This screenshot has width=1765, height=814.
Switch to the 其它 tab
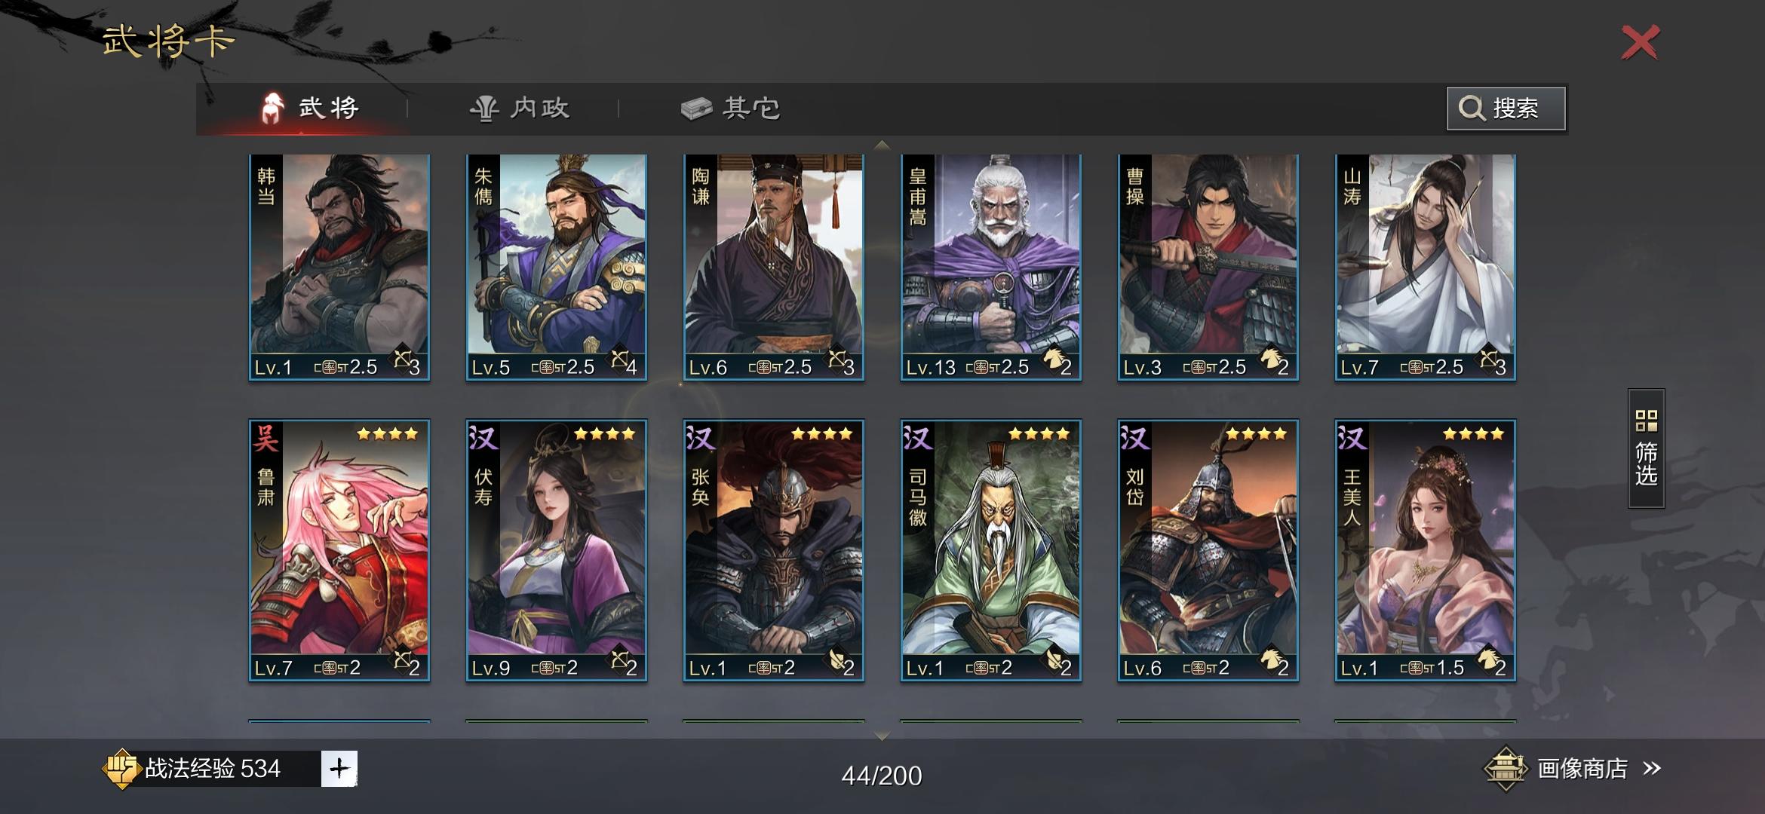point(731,109)
